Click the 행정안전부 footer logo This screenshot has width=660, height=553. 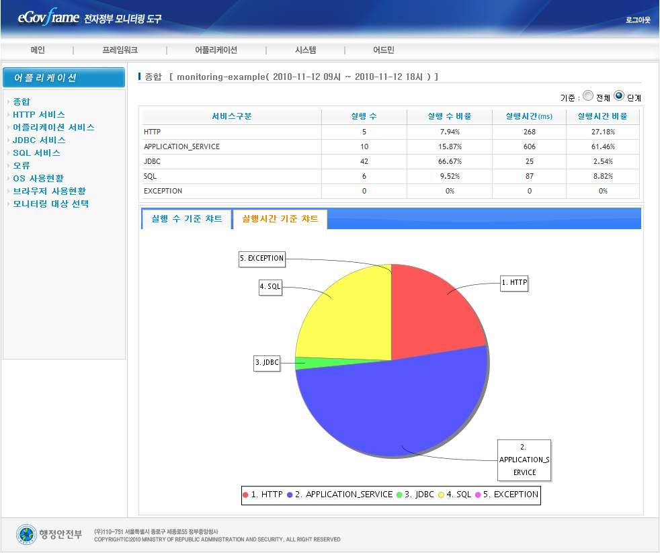50,534
